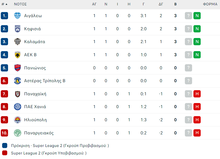220x159 pixels.
Task: Click the Παναργειακός green crest icon
Action: point(17,133)
